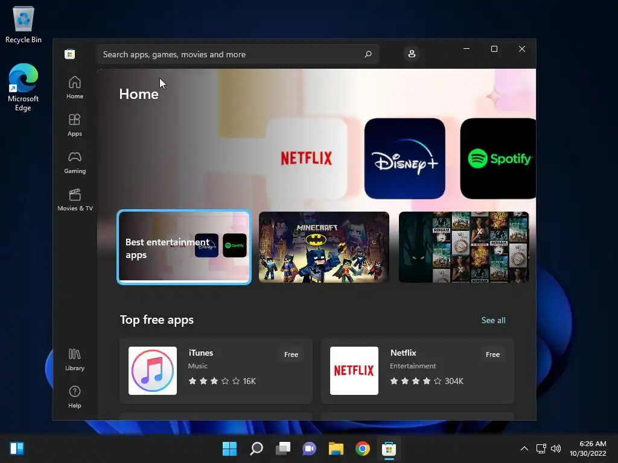
Task: Open File Explorer from the taskbar
Action: (336, 449)
